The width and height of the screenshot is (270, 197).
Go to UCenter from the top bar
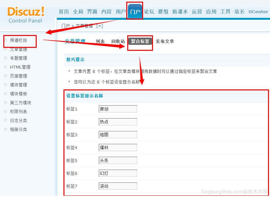click(258, 11)
